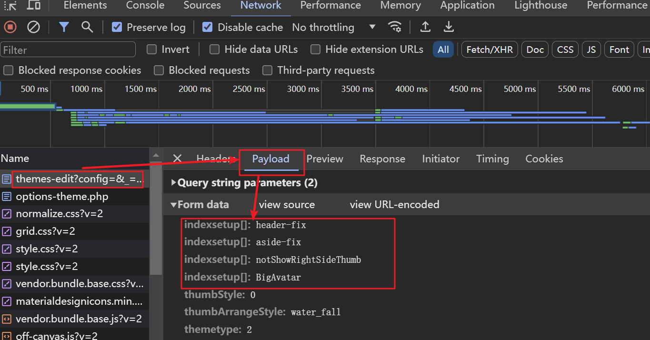
Task: Select the All filter type
Action: tap(443, 50)
